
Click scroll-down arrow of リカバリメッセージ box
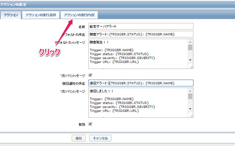[190, 109]
